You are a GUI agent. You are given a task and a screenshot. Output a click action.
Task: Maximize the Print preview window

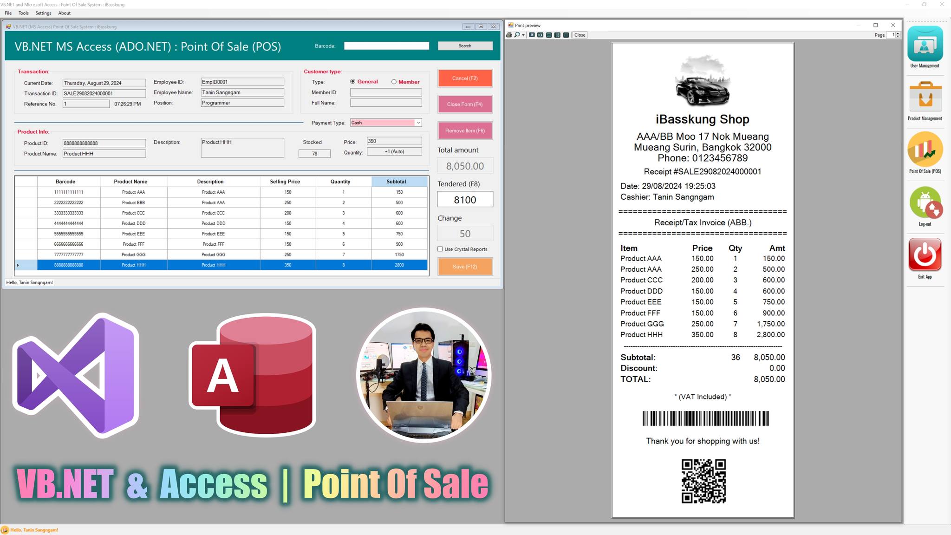point(875,25)
